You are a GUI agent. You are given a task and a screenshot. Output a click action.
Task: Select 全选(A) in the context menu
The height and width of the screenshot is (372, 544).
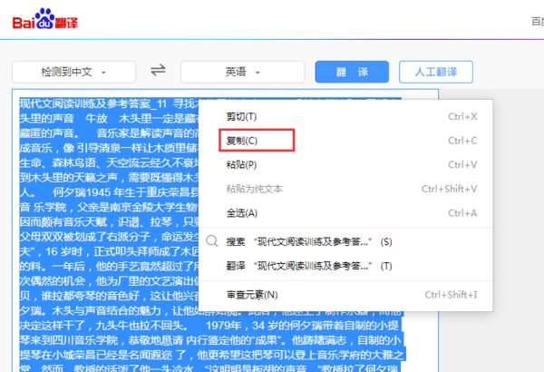[346, 213]
